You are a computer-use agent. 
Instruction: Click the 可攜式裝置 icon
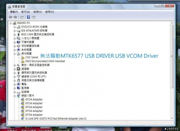click(19, 42)
